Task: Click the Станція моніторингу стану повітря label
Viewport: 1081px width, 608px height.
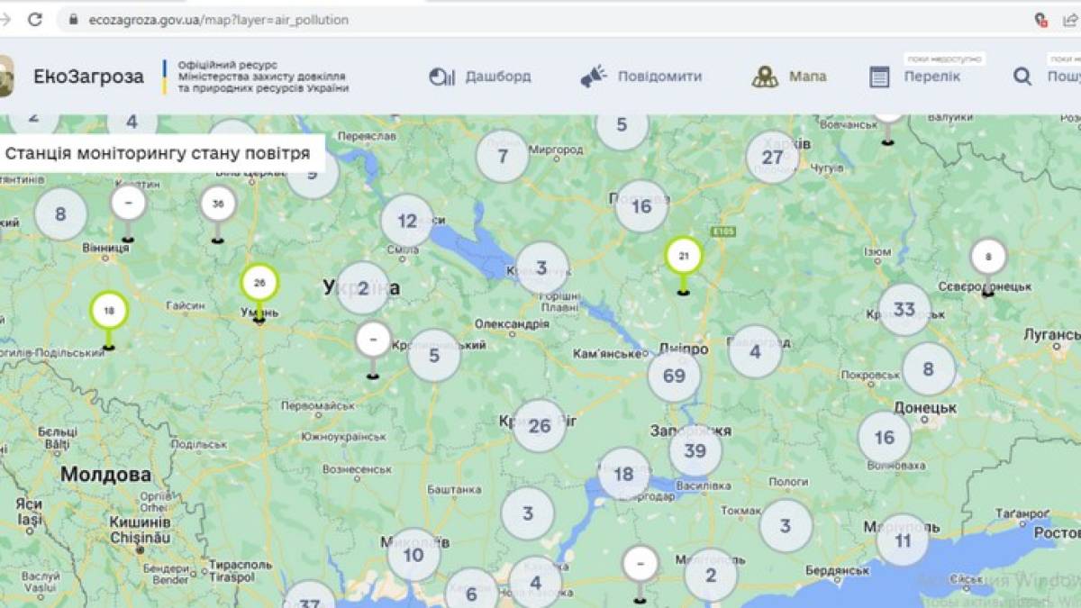Action: [x=158, y=153]
